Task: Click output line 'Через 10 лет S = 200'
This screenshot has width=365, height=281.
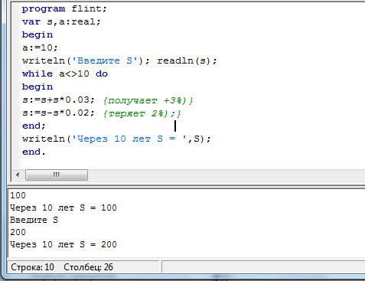Action: 64,244
